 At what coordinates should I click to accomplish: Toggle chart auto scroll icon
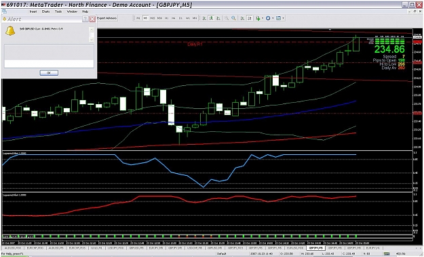242,18
